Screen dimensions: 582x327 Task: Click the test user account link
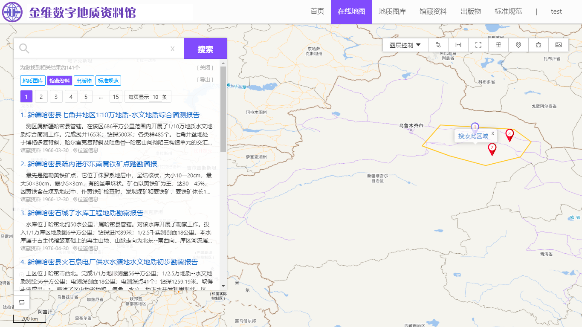tap(556, 12)
